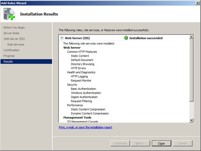Select Confirmation step in sidebar
The width and height of the screenshot is (201, 151).
12,50
